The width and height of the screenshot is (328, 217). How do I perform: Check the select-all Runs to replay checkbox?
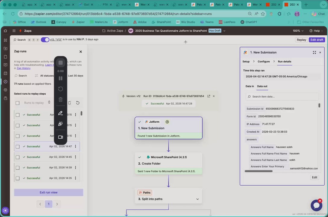tap(17, 103)
